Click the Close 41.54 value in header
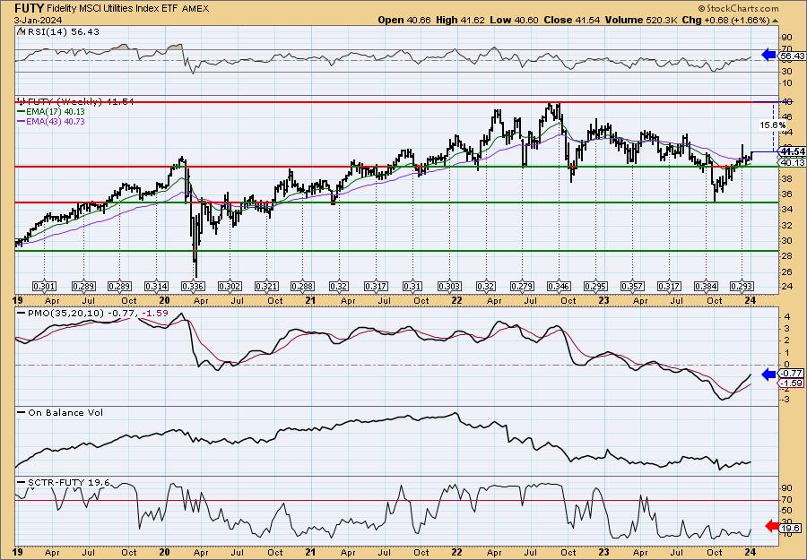The image size is (807, 560). 571,20
